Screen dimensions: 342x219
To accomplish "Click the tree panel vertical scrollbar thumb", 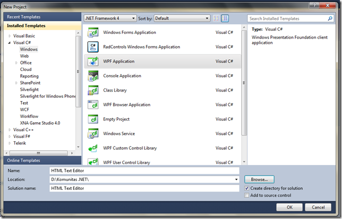I will pyautogui.click(x=78, y=71).
